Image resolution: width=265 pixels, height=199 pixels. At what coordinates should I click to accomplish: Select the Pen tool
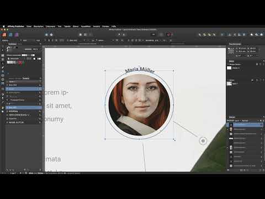pos(3,67)
